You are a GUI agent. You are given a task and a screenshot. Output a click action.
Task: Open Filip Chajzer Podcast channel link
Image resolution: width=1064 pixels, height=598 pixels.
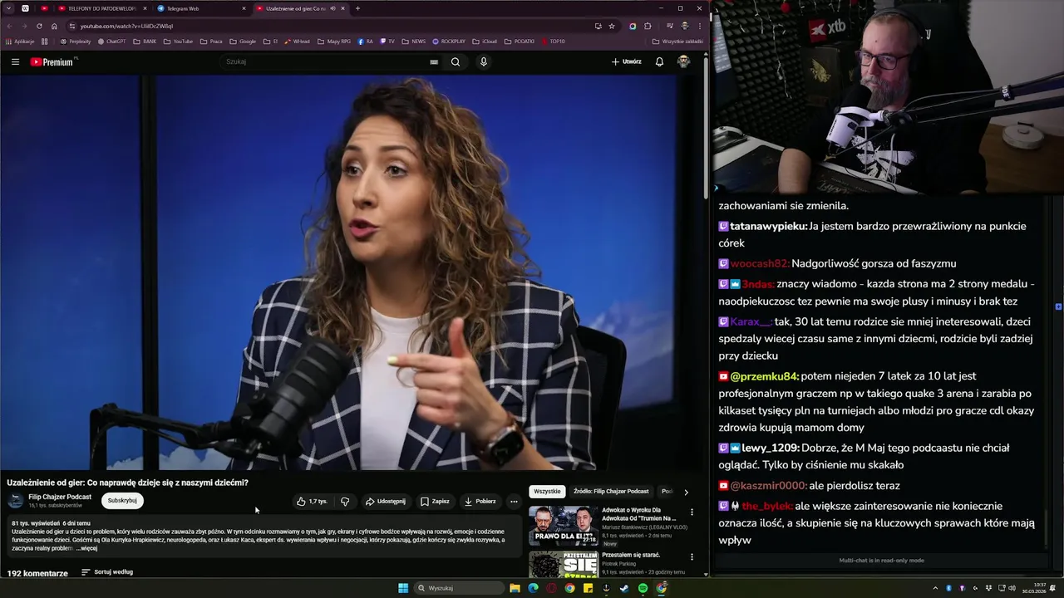pos(60,497)
